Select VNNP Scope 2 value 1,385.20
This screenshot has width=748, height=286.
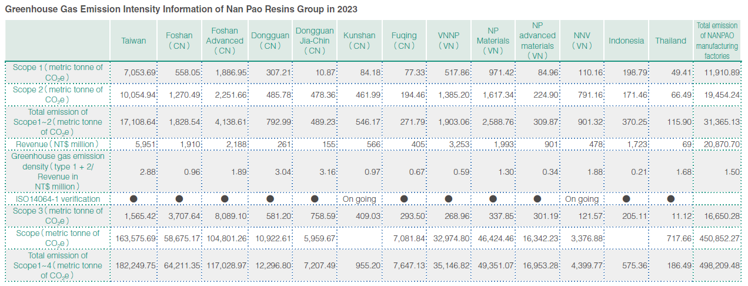(454, 95)
